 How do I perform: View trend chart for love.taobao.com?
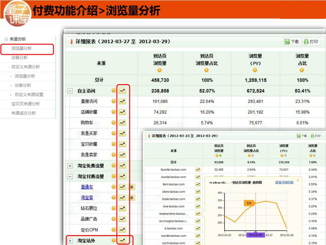pos(198,206)
